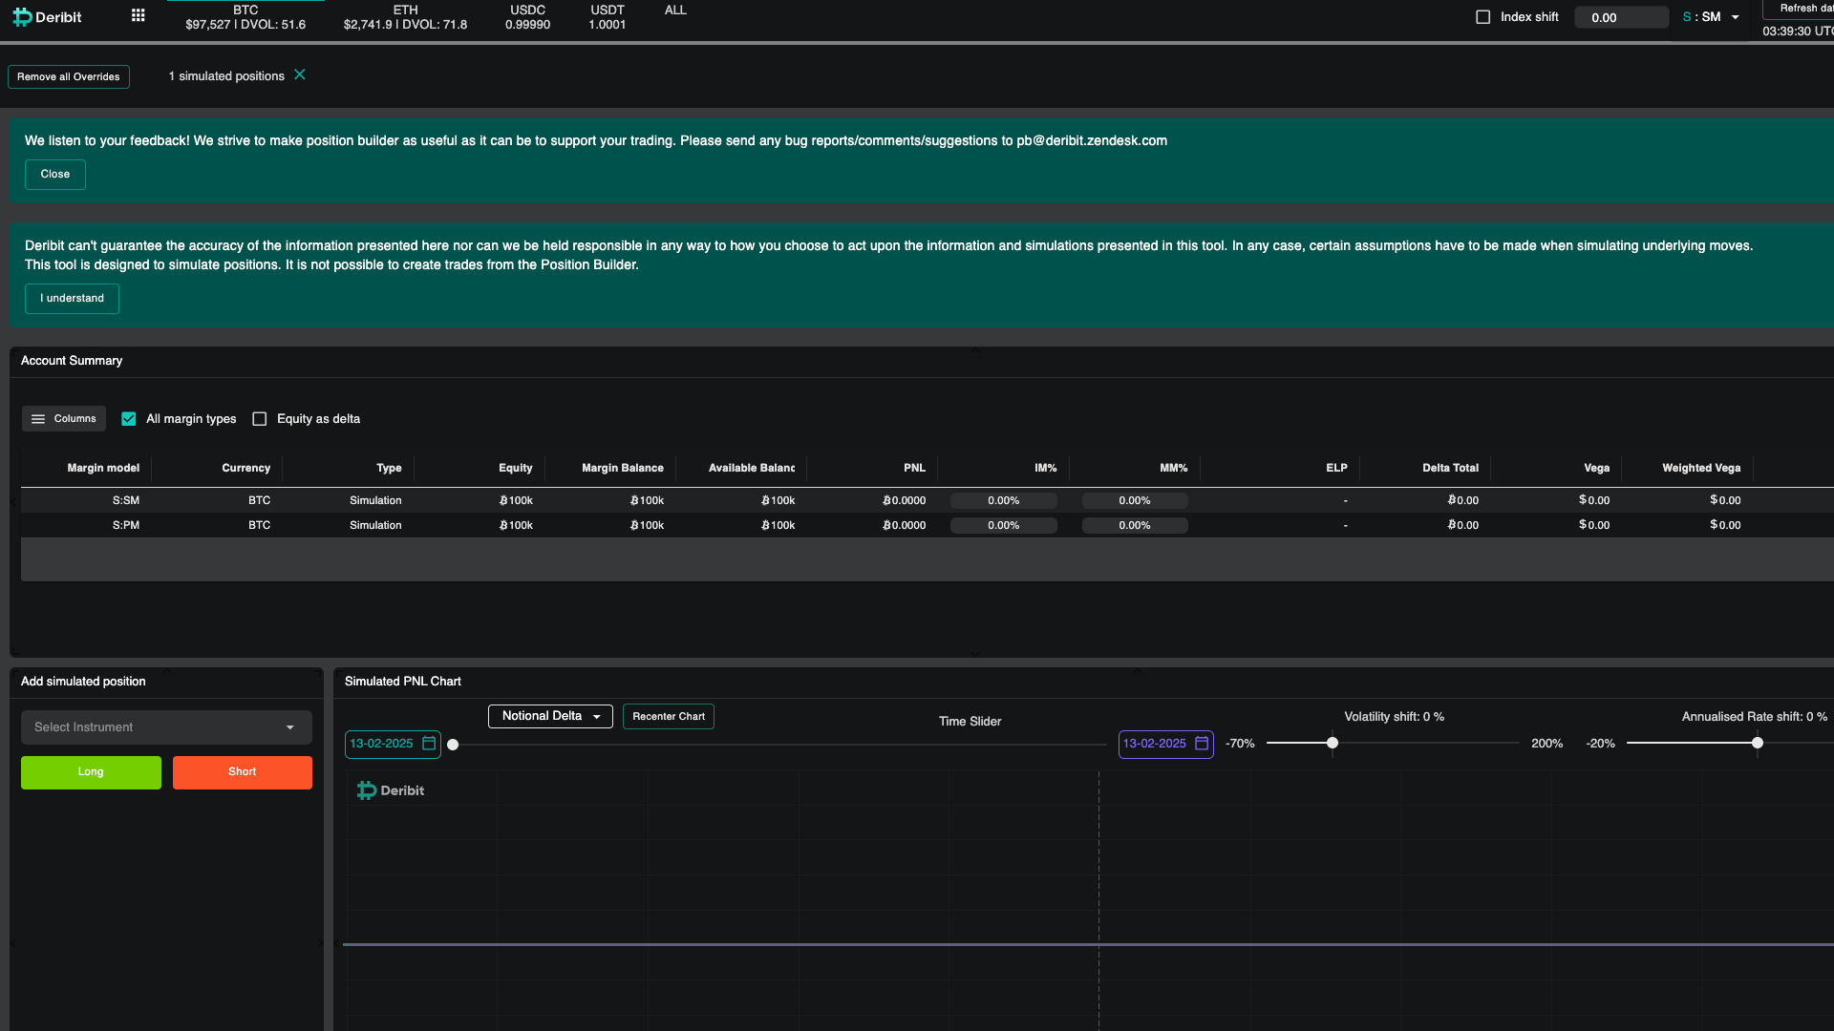The height and width of the screenshot is (1031, 1834).
Task: Sort by Margin Balance column header
Action: pyautogui.click(x=622, y=468)
